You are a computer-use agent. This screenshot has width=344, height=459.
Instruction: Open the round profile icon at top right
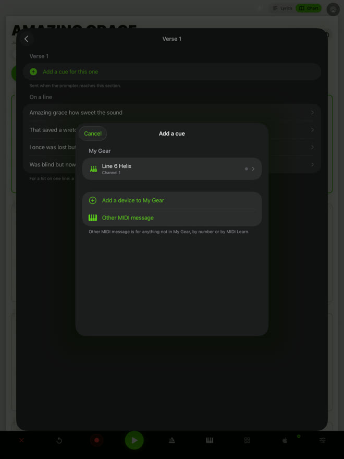333,10
